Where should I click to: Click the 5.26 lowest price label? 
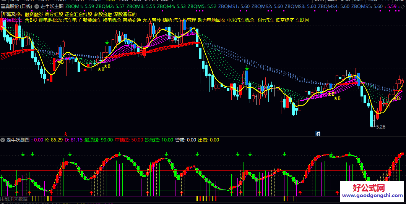click(x=380, y=127)
